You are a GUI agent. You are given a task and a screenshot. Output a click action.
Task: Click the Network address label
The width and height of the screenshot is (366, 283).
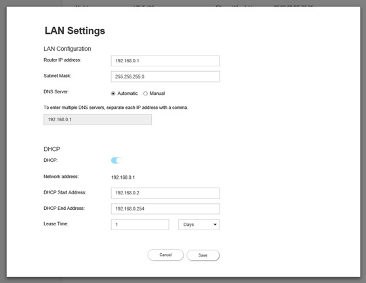pyautogui.click(x=61, y=177)
